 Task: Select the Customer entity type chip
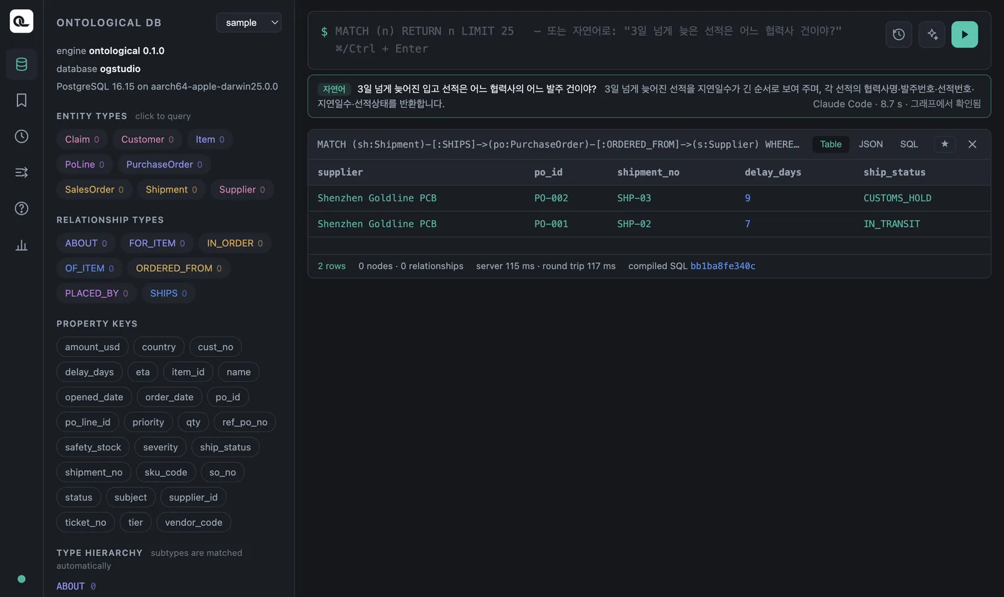tap(147, 139)
